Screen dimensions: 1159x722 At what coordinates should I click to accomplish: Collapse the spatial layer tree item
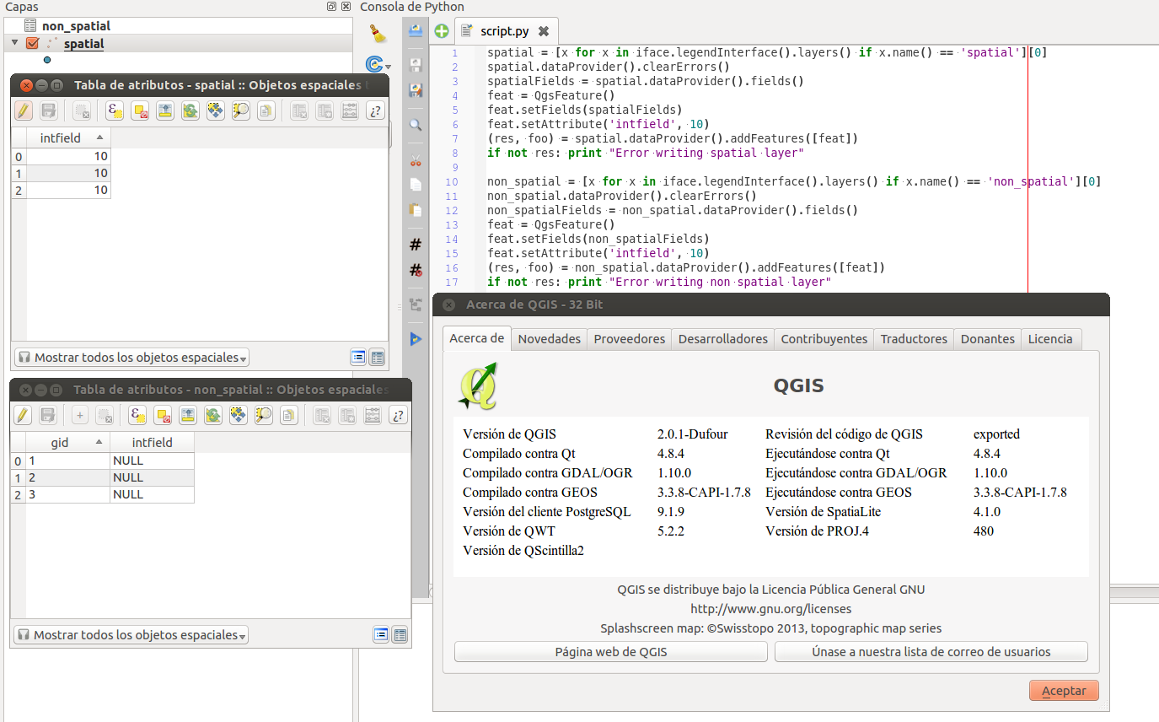tap(15, 43)
